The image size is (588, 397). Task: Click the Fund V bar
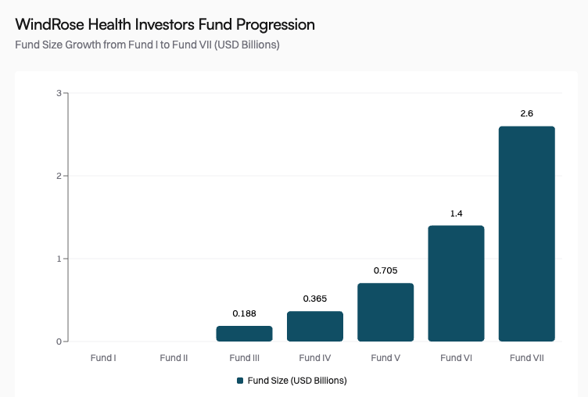(x=385, y=312)
